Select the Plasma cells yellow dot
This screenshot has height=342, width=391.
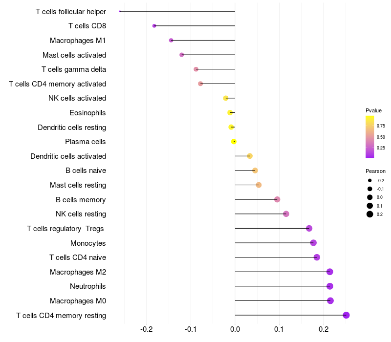tap(234, 142)
